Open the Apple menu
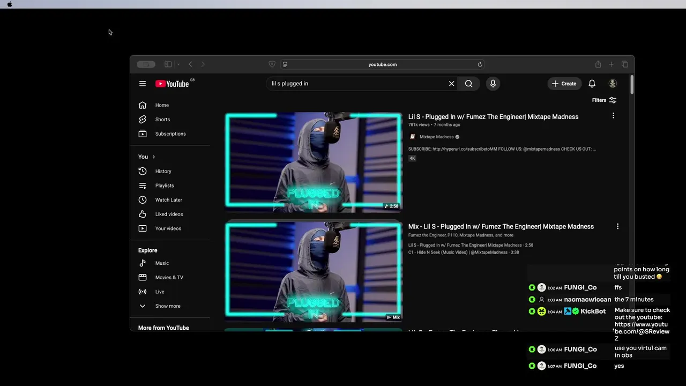This screenshot has height=386, width=686. point(9,4)
